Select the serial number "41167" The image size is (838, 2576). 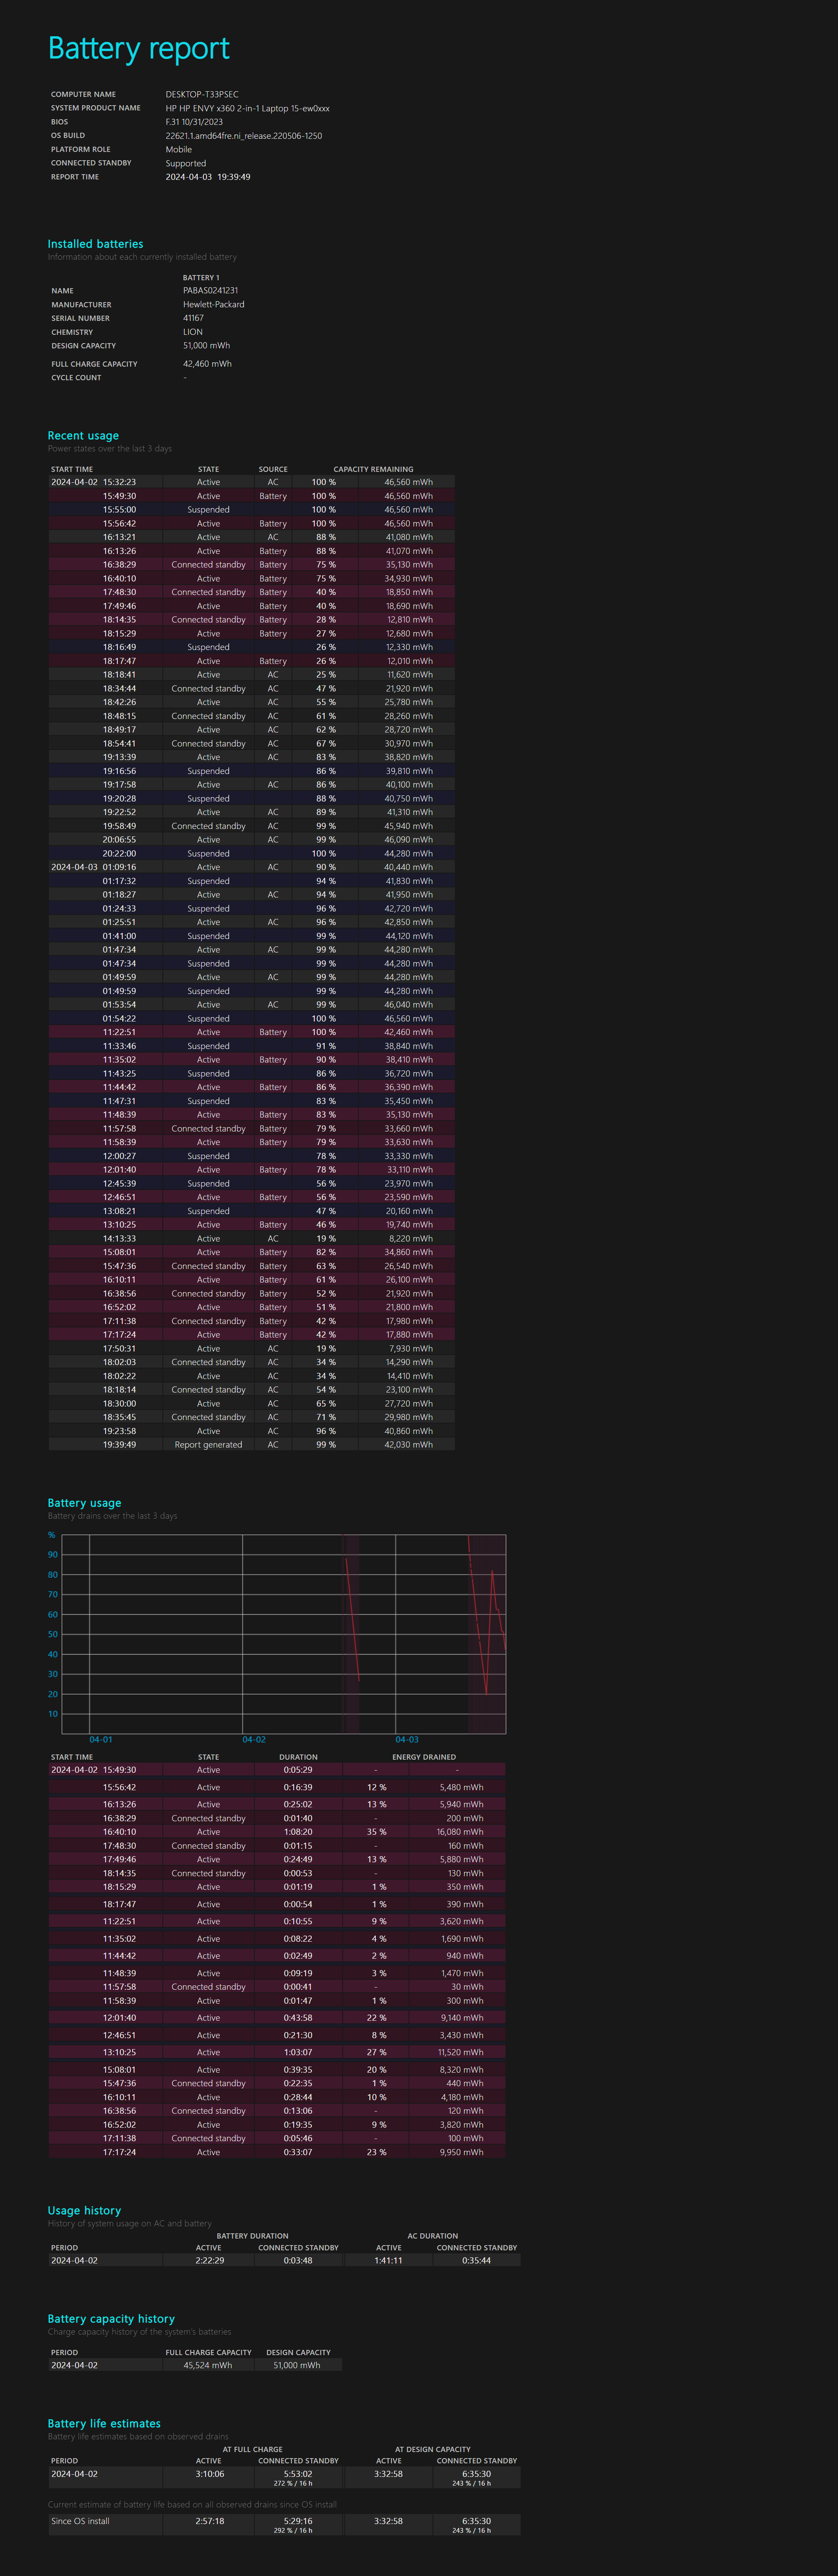tap(193, 318)
